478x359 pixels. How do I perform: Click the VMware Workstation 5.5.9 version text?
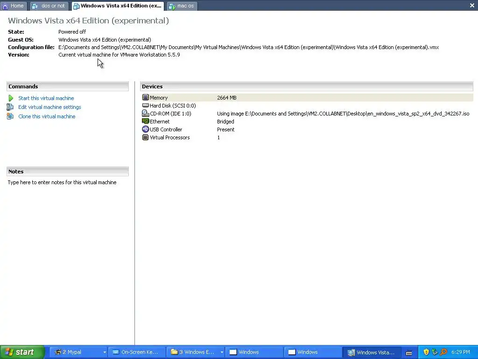click(119, 55)
